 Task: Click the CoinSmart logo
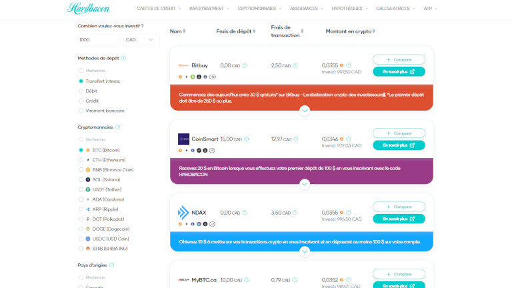click(183, 139)
